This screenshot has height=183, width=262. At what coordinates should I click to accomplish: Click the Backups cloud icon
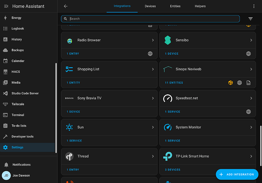click(x=5, y=50)
